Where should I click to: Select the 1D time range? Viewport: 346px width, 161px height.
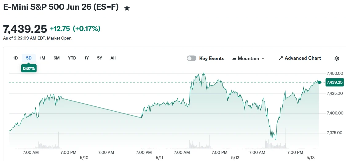[15, 58]
